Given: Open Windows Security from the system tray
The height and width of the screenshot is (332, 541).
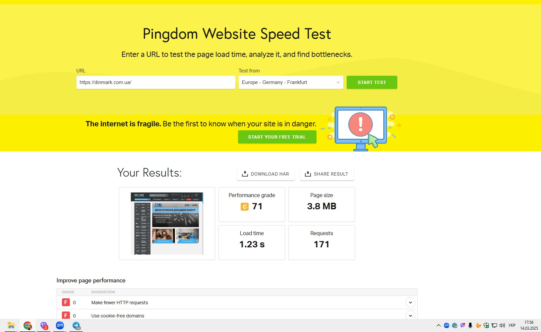Looking at the screenshot, I should [486, 325].
